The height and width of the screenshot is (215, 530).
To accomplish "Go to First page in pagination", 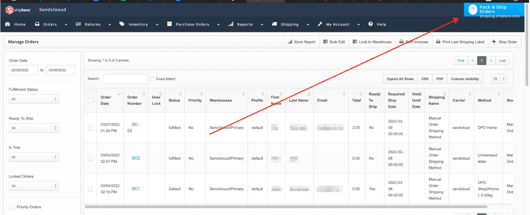I will tap(461, 61).
